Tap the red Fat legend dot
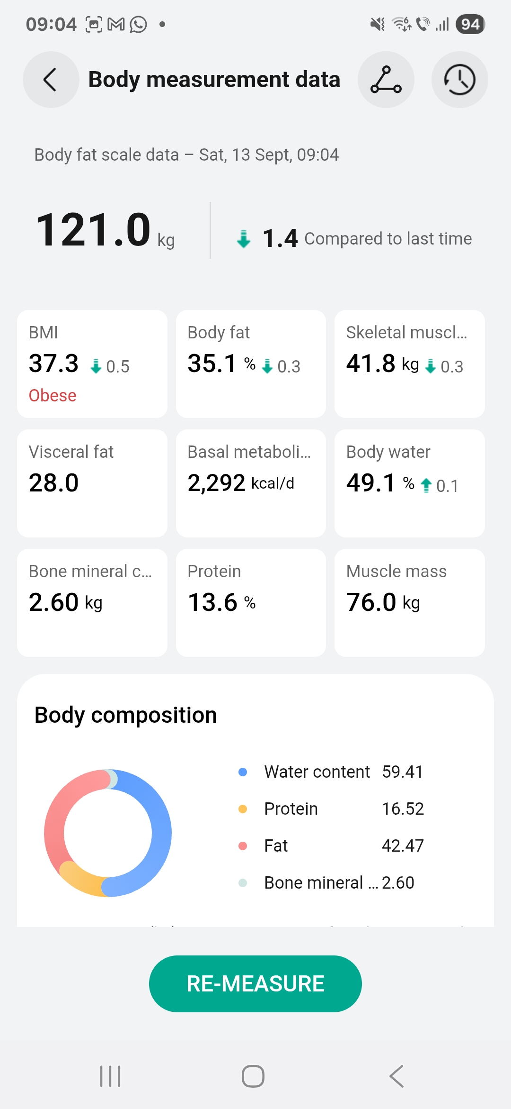This screenshot has width=511, height=1109. click(243, 846)
